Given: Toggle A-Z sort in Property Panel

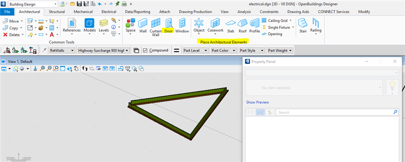Looking at the screenshot, I should click(x=261, y=112).
